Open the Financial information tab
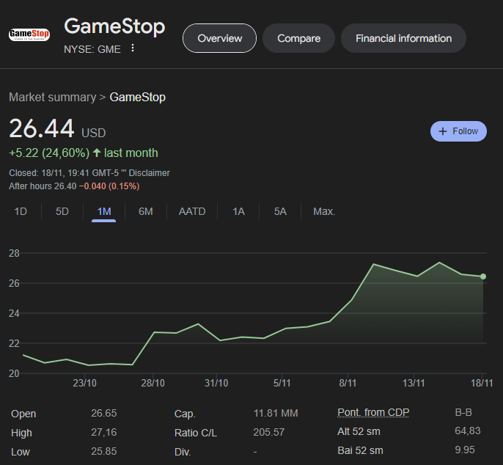The image size is (503, 465). 403,38
